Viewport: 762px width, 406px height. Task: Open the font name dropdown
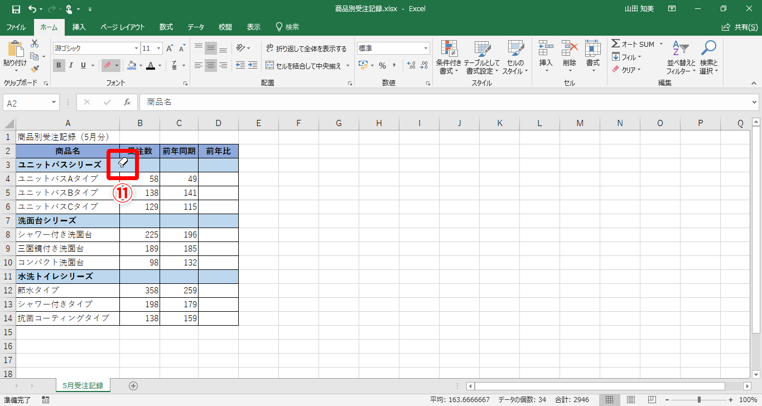click(137, 49)
